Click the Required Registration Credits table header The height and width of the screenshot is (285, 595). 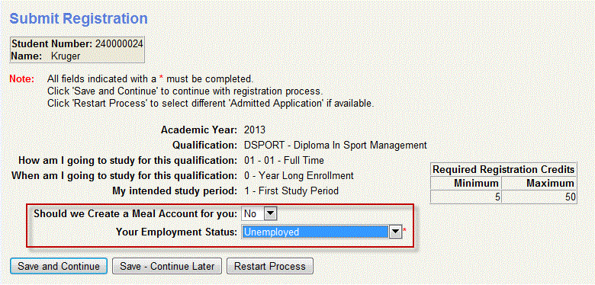[503, 169]
